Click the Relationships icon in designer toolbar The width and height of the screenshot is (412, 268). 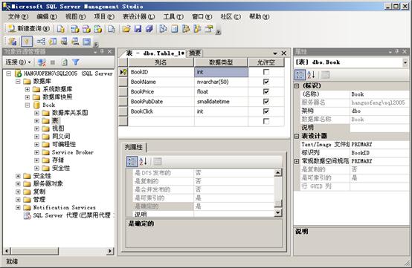pos(41,42)
